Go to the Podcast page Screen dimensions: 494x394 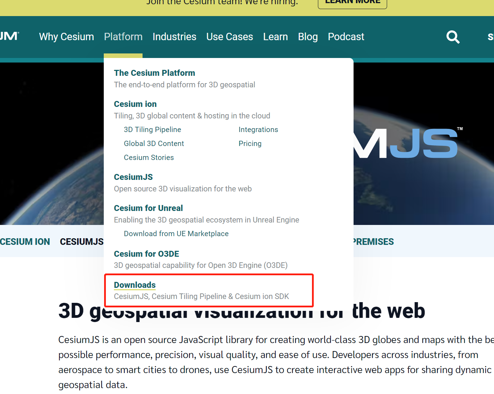[x=346, y=37]
